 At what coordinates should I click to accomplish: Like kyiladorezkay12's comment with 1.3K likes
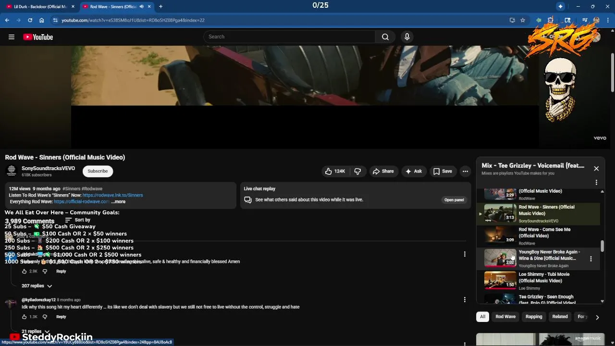pos(25,317)
